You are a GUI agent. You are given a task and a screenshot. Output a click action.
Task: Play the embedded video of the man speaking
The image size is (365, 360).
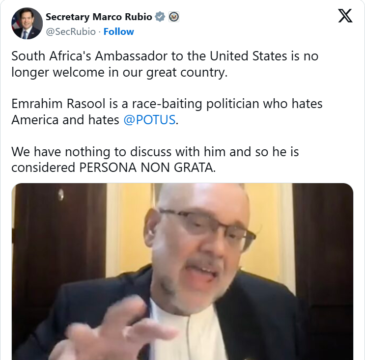click(183, 272)
